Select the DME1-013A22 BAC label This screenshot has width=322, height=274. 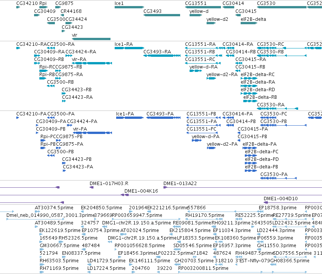pos(180,184)
